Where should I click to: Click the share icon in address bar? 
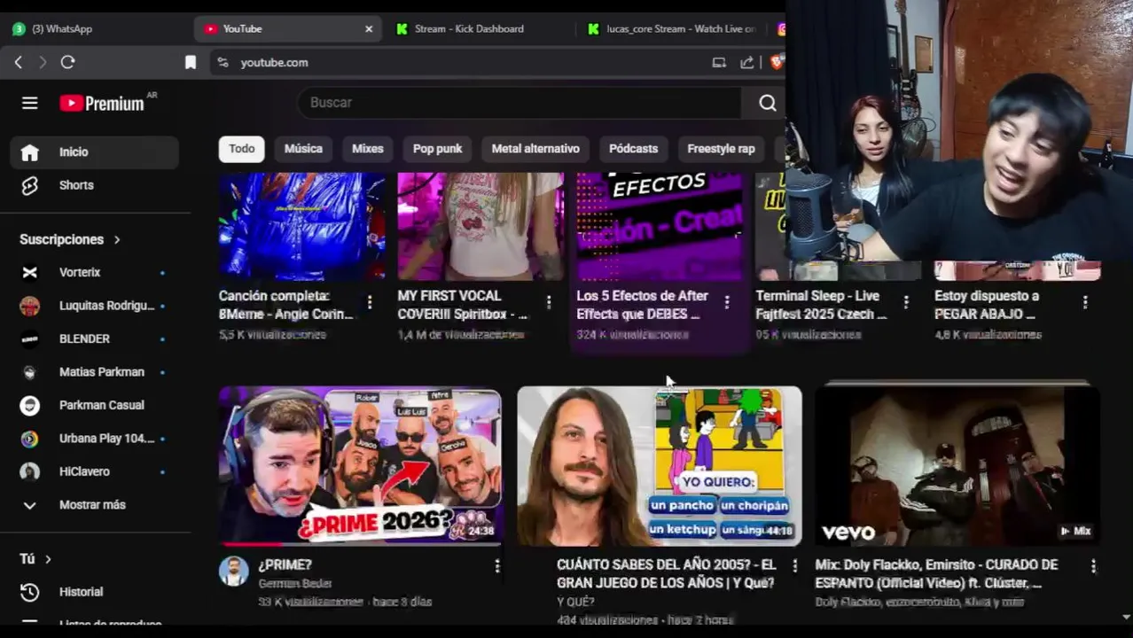[x=747, y=62]
